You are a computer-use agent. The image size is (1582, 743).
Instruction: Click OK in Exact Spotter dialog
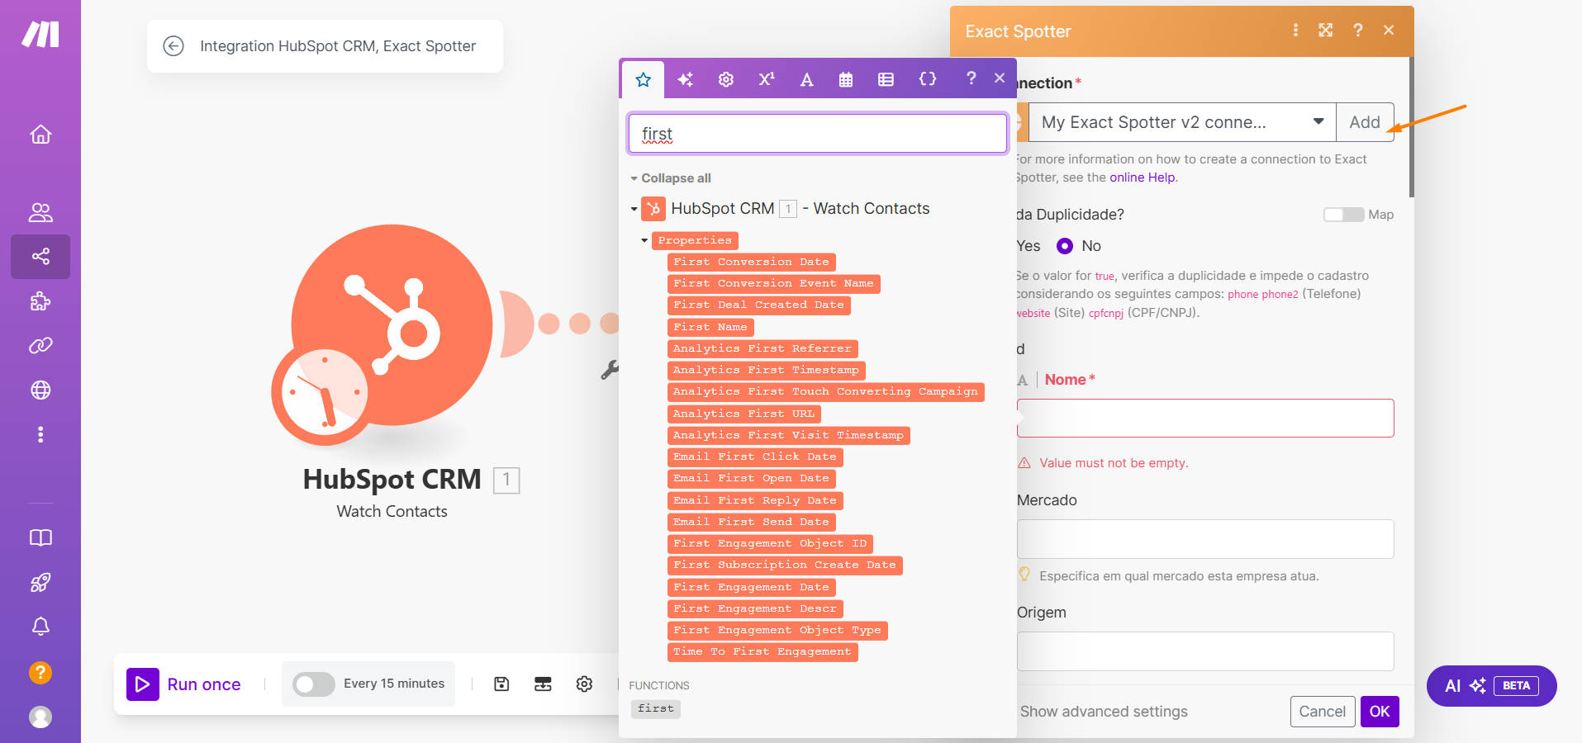[x=1380, y=712]
